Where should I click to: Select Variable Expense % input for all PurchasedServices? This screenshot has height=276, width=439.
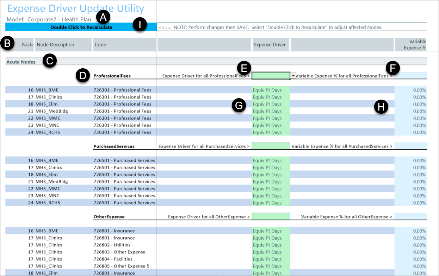coord(410,146)
